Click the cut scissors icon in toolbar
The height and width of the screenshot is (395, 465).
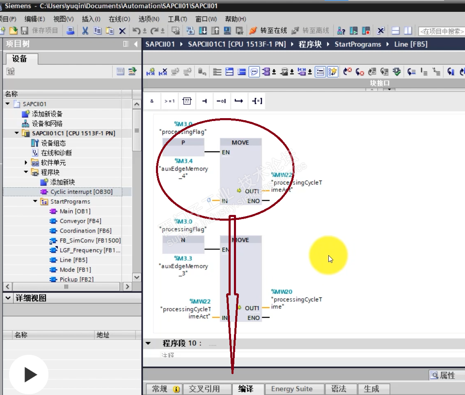[x=85, y=31]
